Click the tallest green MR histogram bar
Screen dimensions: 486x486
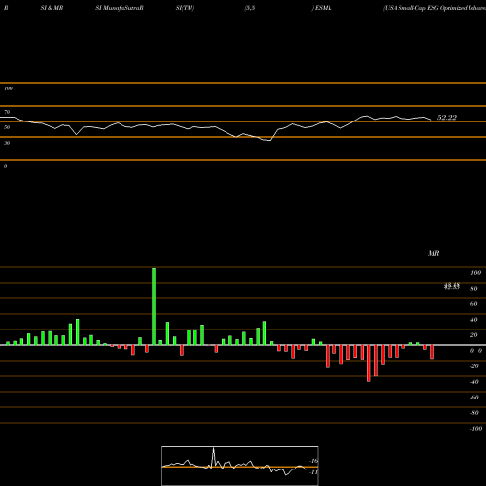click(154, 306)
